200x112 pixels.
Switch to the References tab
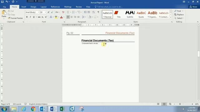pyautogui.click(x=55, y=7)
